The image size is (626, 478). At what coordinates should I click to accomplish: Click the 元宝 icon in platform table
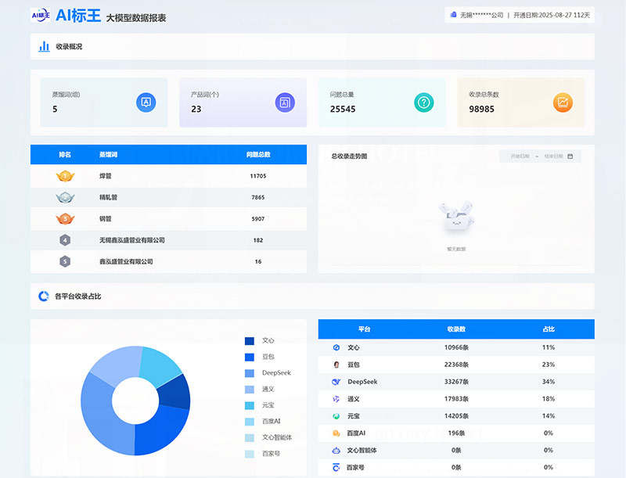coord(336,416)
